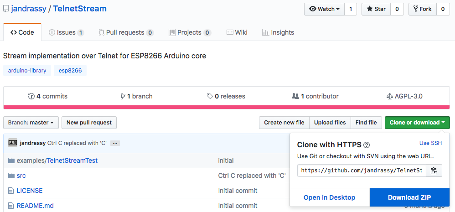Click the src folder icon
This screenshot has width=455, height=212.
coord(11,176)
